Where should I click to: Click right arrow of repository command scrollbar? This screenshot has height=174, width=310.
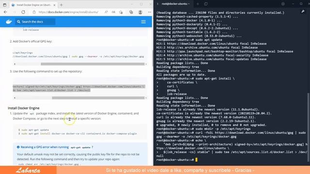146,98
